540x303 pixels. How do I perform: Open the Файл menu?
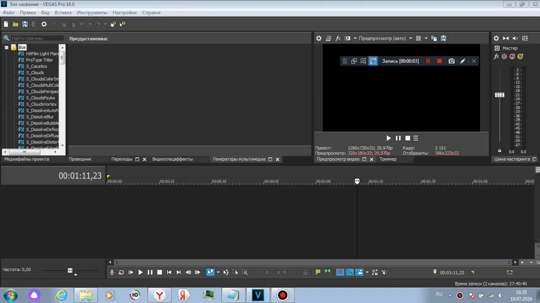point(8,13)
